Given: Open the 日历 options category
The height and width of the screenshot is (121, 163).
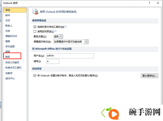Looking at the screenshot, I should click(x=8, y=21).
